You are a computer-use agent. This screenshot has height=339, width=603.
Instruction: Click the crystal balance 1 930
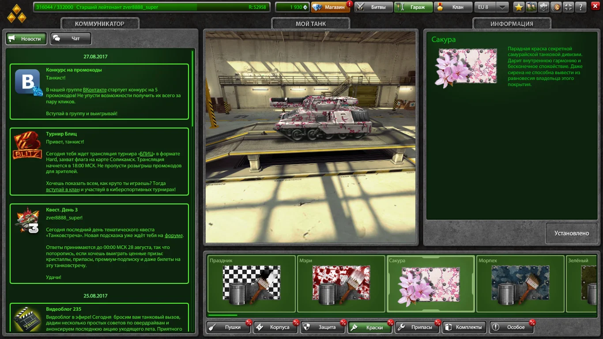point(292,7)
